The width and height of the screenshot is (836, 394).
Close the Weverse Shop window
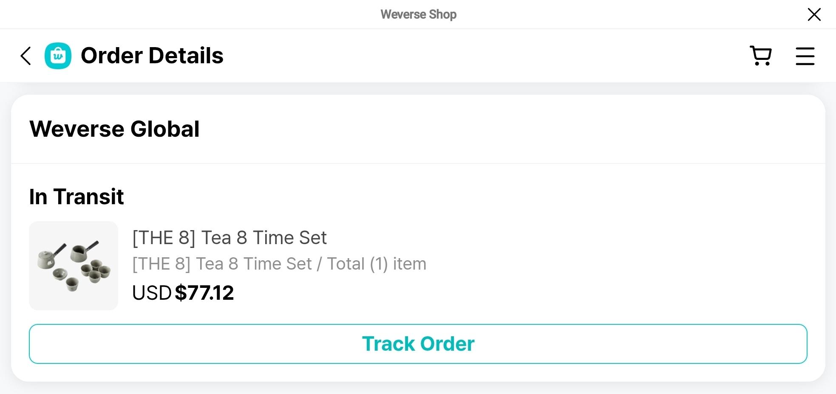tap(814, 14)
